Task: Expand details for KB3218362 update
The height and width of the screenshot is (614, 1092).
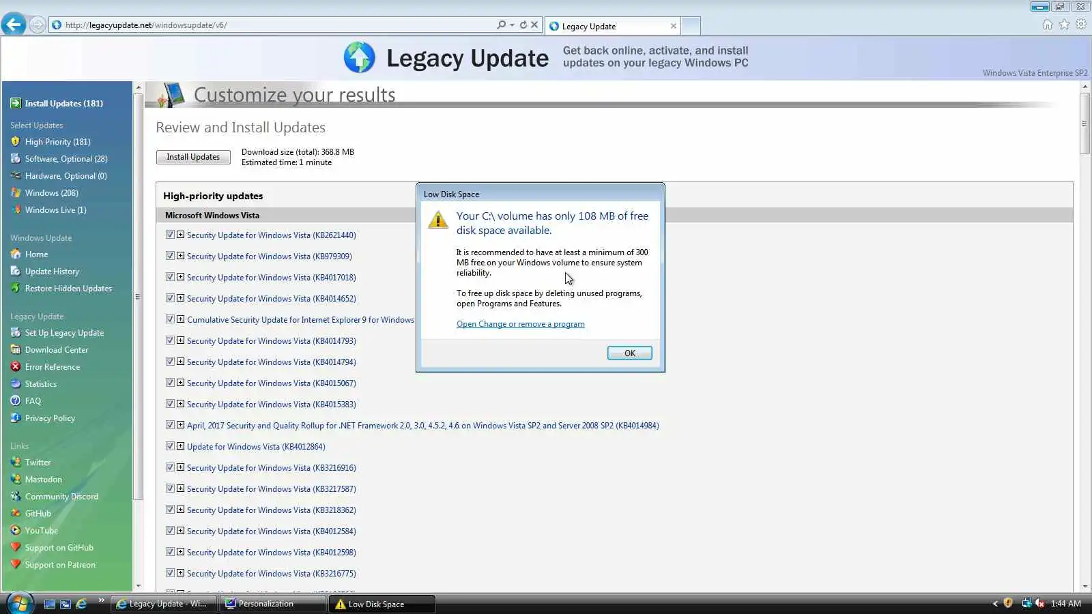Action: pyautogui.click(x=180, y=510)
